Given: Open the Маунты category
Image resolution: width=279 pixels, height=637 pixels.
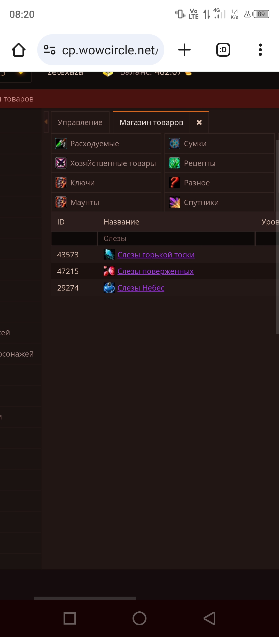Looking at the screenshot, I should click(85, 202).
